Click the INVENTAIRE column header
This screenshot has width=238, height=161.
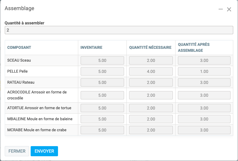91,48
